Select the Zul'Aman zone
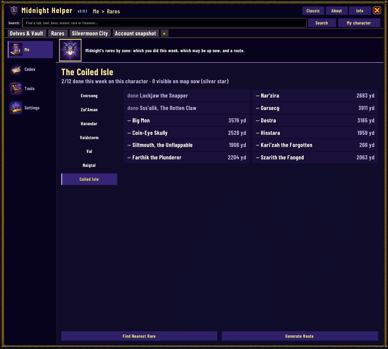This screenshot has height=349, width=388. (89, 110)
